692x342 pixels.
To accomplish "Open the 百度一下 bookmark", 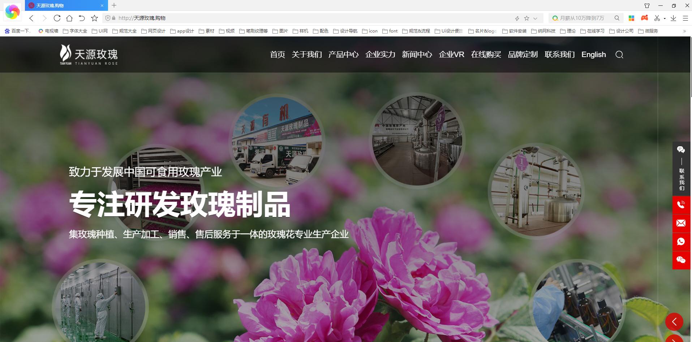I will point(18,31).
